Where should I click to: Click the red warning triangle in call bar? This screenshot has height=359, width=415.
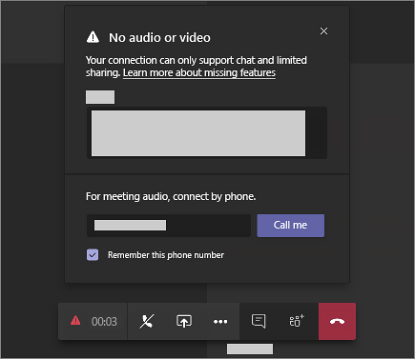(x=75, y=321)
